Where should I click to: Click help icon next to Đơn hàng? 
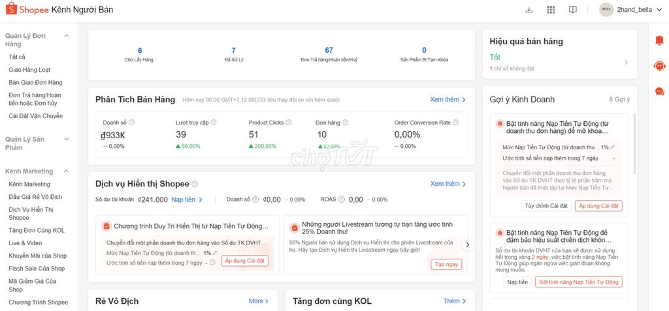345,123
